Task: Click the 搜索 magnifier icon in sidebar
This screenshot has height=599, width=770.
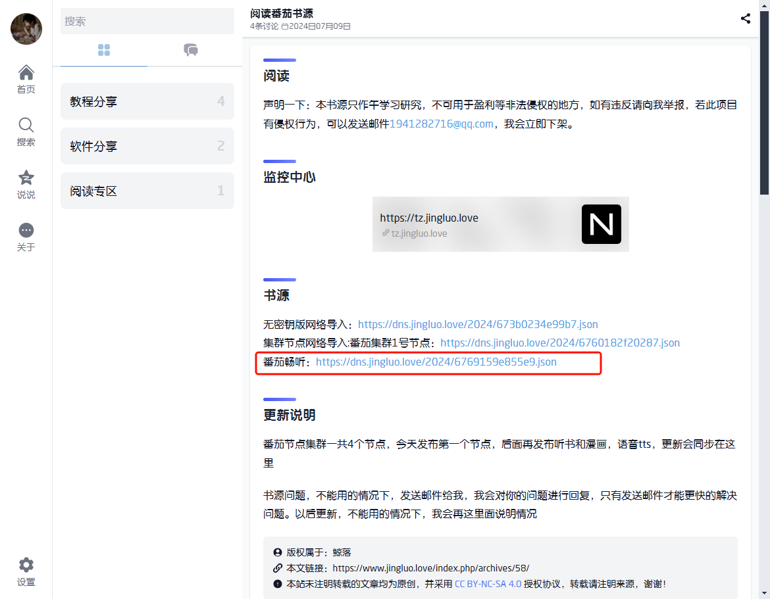Action: (x=26, y=125)
